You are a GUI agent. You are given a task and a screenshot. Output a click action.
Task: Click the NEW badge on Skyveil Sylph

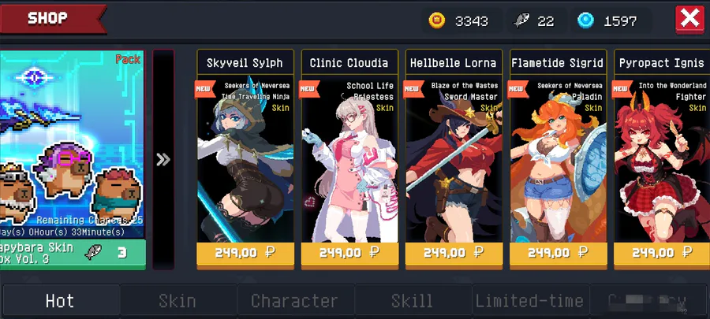pos(205,89)
